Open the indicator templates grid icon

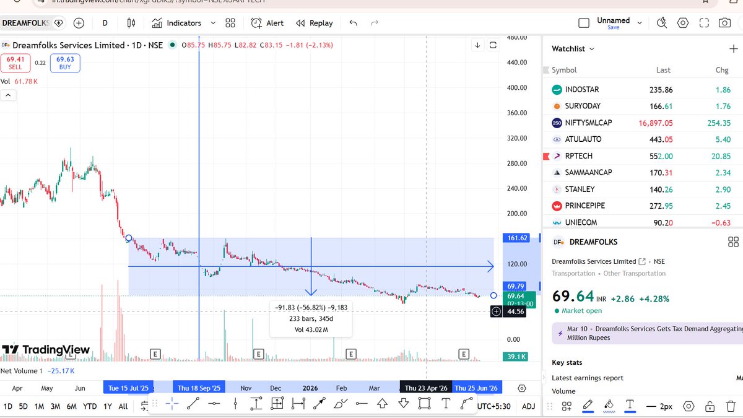[x=230, y=23]
